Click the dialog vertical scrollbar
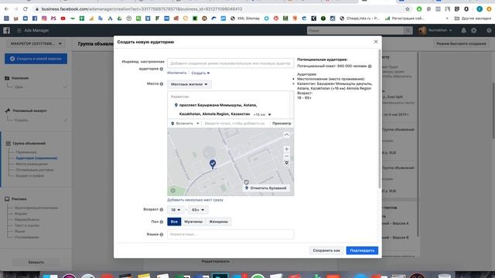Image resolution: width=495 pixels, height=278 pixels. click(380, 119)
